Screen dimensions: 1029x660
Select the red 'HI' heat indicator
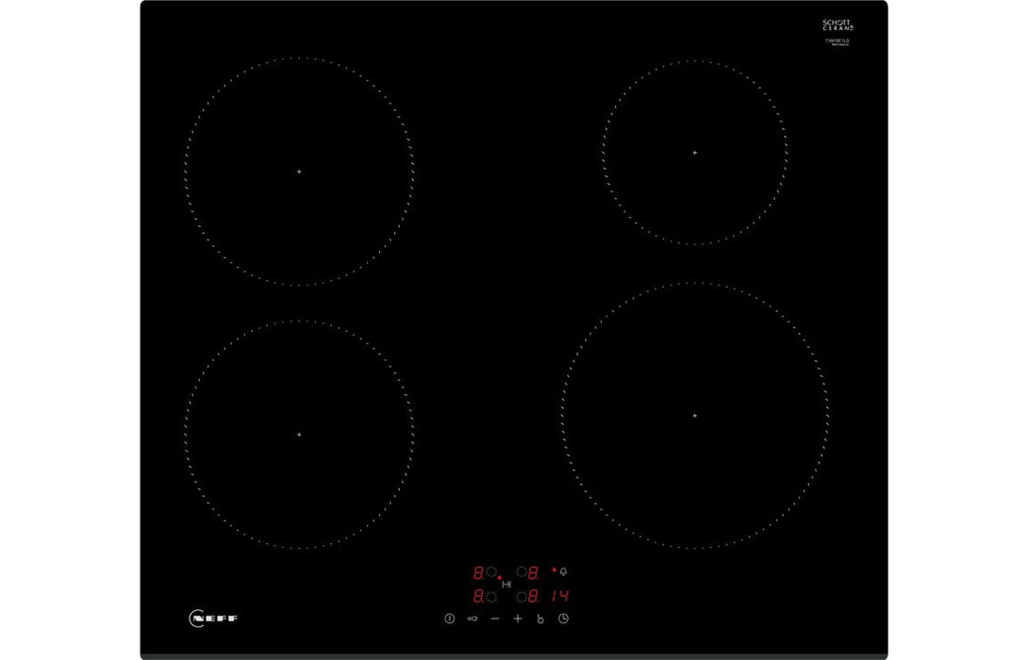coord(506,585)
